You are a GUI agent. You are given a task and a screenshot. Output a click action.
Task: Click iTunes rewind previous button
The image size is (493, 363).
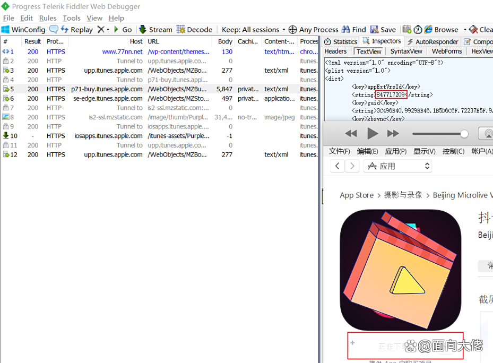pos(351,133)
